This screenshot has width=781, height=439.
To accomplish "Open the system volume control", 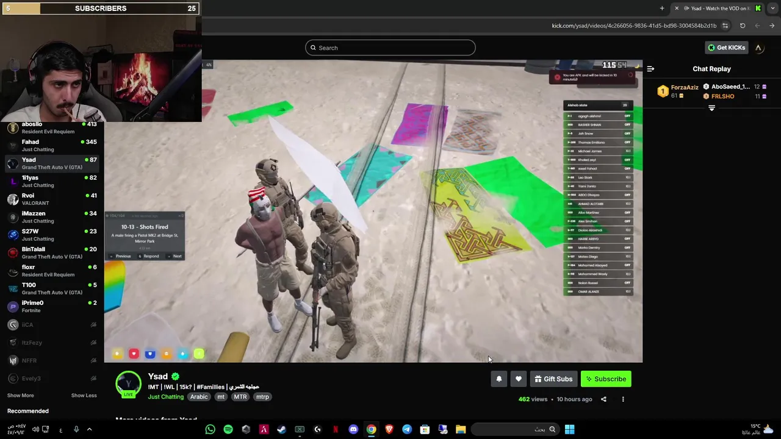I will point(35,429).
